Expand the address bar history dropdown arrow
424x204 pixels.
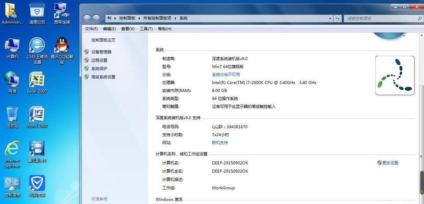click(x=330, y=18)
